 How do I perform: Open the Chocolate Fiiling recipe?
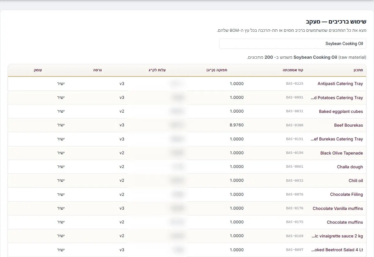(346, 194)
